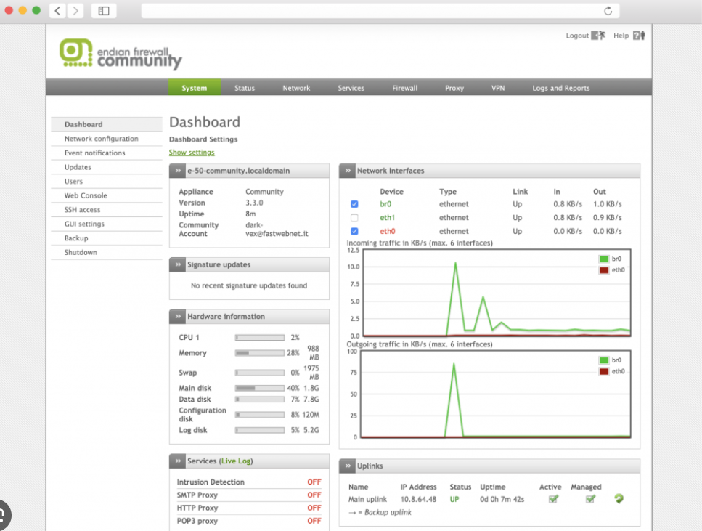This screenshot has width=702, height=531.
Task: Collapse the Services panel via its header chevron
Action: pos(177,461)
